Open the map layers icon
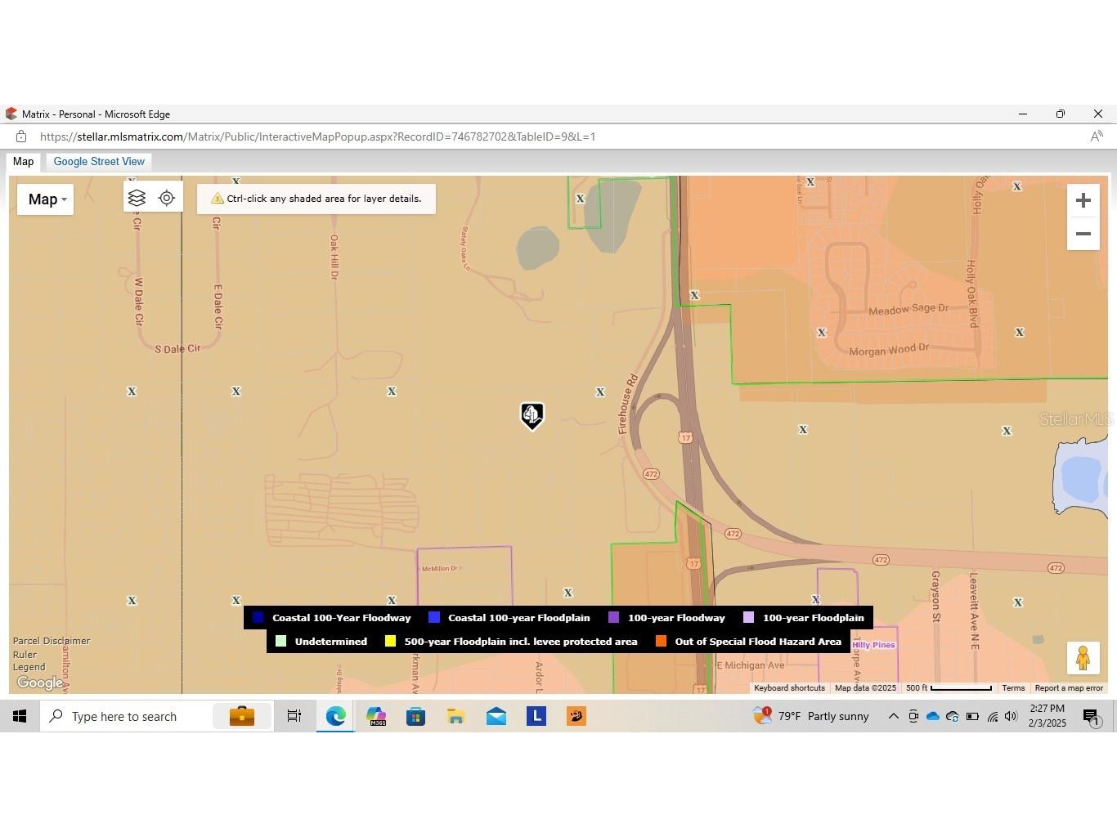This screenshot has width=1117, height=837. (137, 199)
